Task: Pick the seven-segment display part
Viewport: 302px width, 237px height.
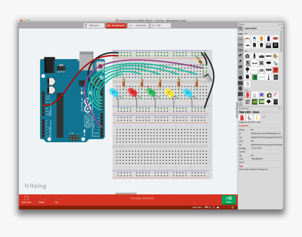Action: 275,95
